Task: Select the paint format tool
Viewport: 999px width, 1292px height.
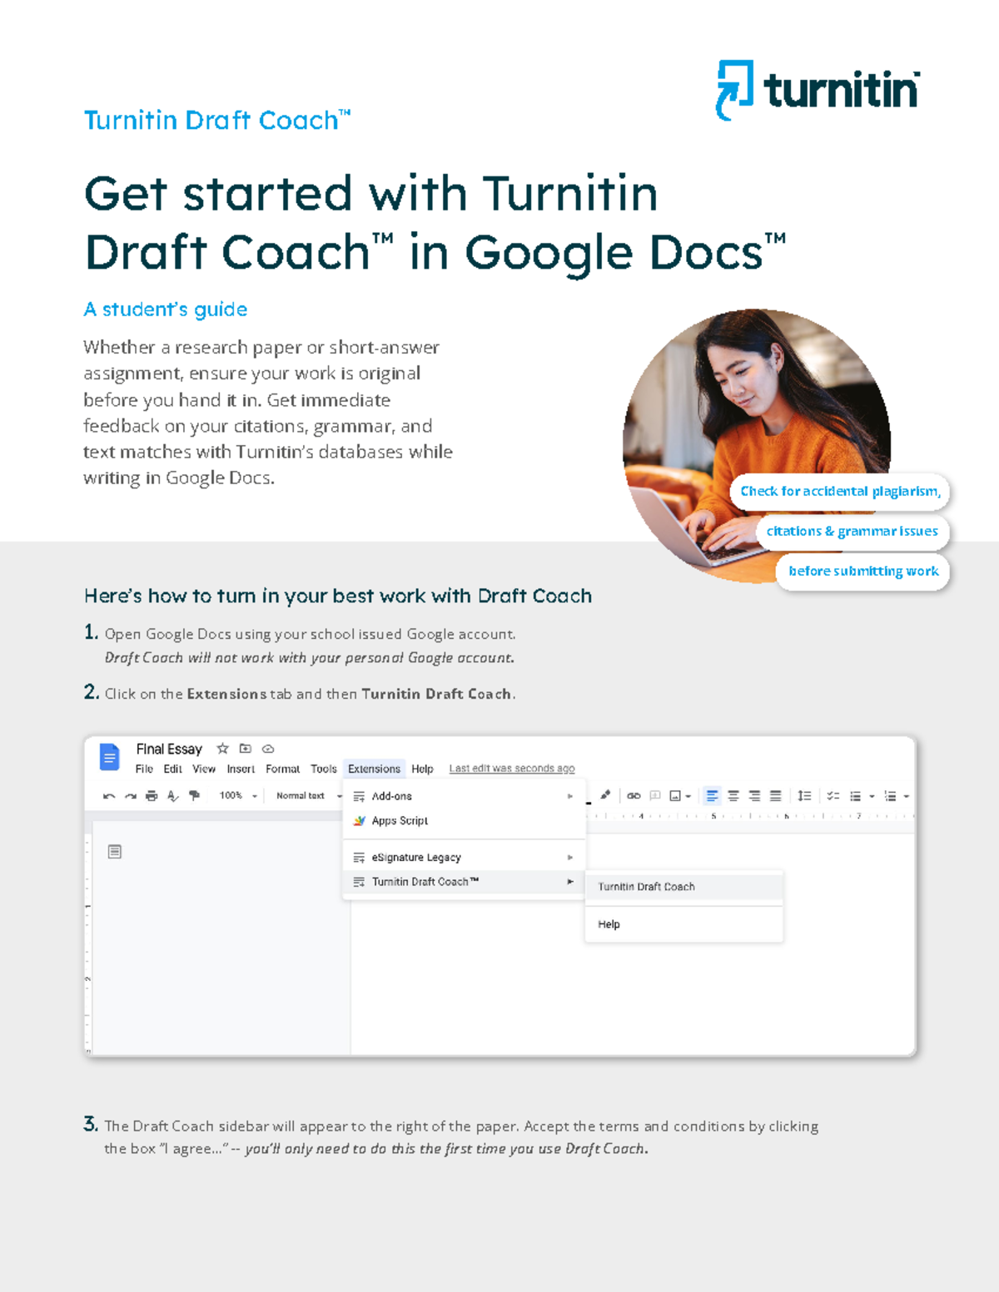Action: click(x=193, y=796)
